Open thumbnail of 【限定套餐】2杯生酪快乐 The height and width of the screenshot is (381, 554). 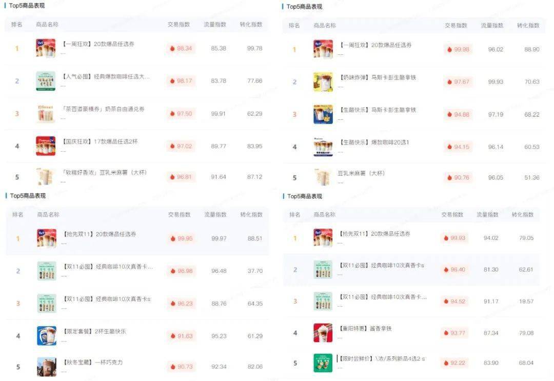[x=47, y=336]
